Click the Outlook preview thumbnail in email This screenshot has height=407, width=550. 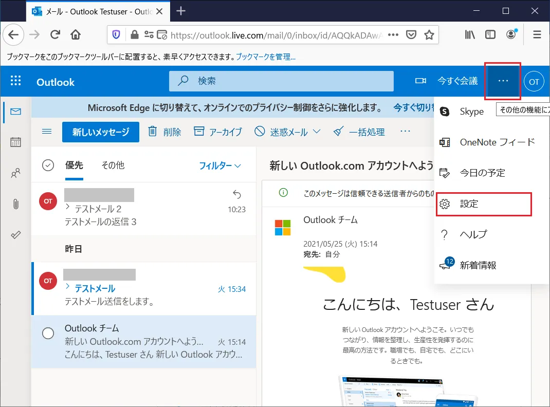409,391
